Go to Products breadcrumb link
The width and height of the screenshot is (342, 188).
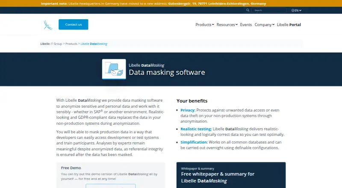tap(71, 44)
